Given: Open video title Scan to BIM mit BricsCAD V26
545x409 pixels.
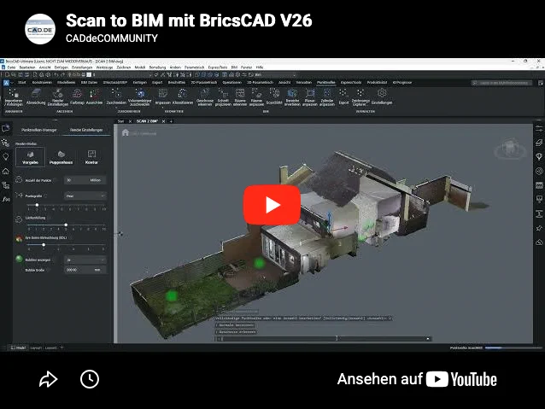Looking at the screenshot, I should tap(189, 20).
